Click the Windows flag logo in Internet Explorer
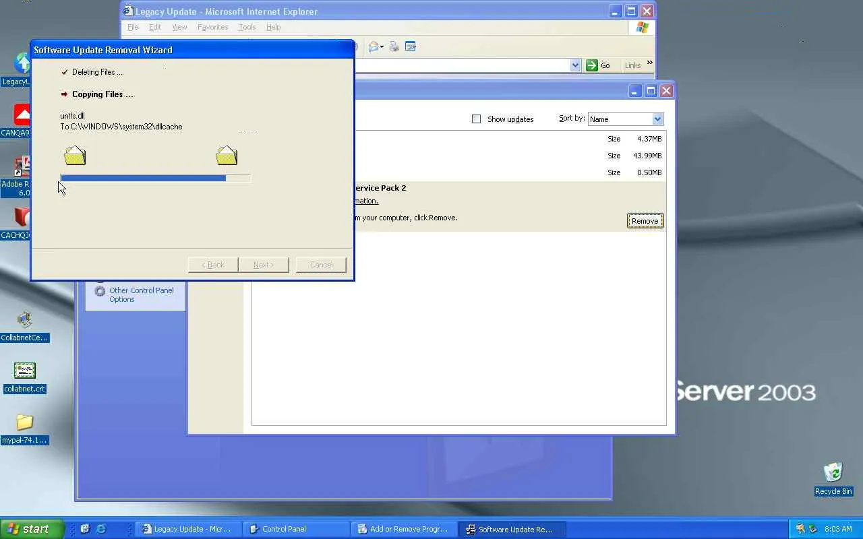The width and height of the screenshot is (863, 539). (x=643, y=27)
